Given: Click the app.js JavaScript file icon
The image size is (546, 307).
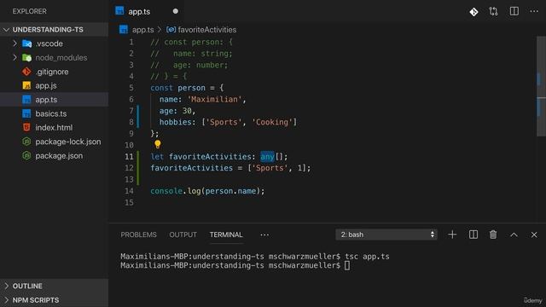Looking at the screenshot, I should (x=26, y=85).
